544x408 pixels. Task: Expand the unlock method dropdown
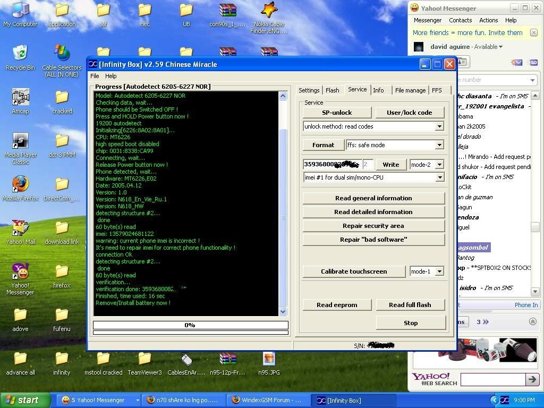[439, 126]
